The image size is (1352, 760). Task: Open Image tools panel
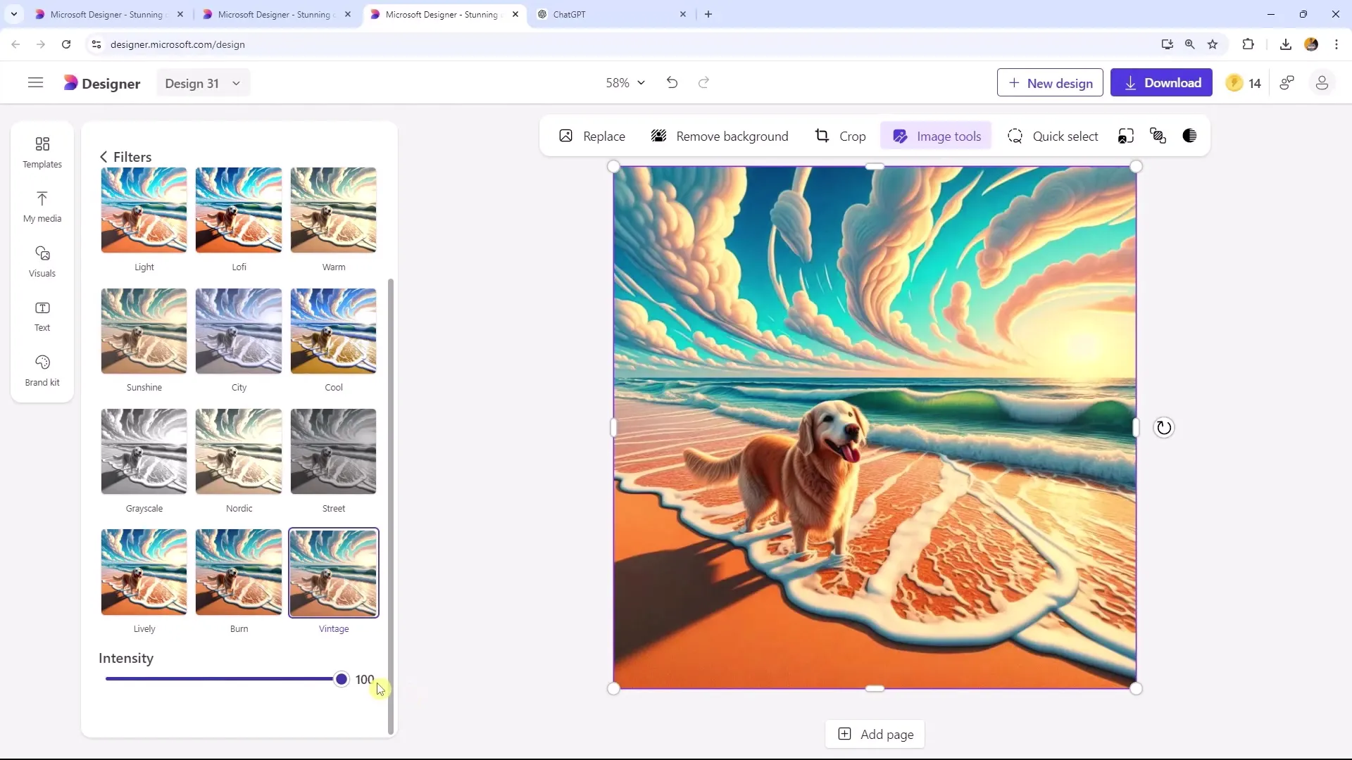coord(938,137)
